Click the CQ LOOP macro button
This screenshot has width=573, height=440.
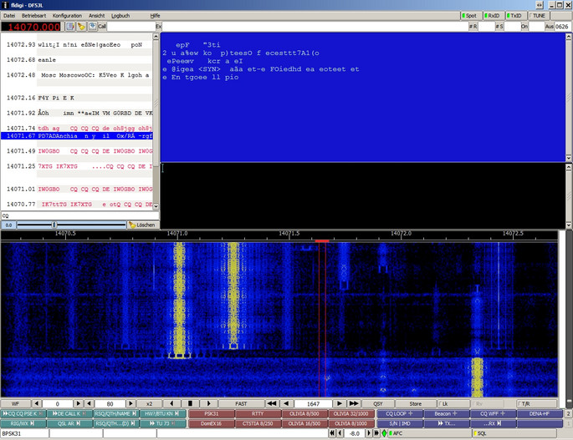coord(399,414)
